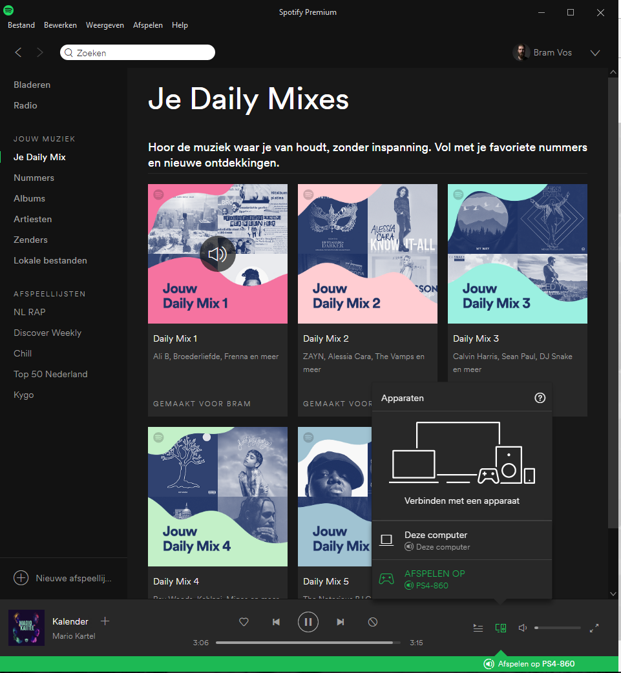The image size is (621, 673).
Task: Go forward with the right arrow
Action: tap(40, 52)
